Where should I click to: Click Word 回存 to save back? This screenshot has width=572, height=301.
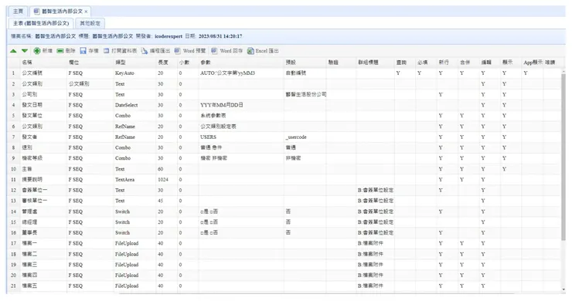[226, 51]
